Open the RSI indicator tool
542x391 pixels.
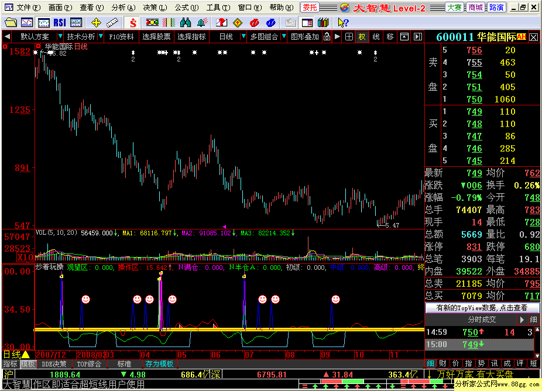(x=60, y=23)
